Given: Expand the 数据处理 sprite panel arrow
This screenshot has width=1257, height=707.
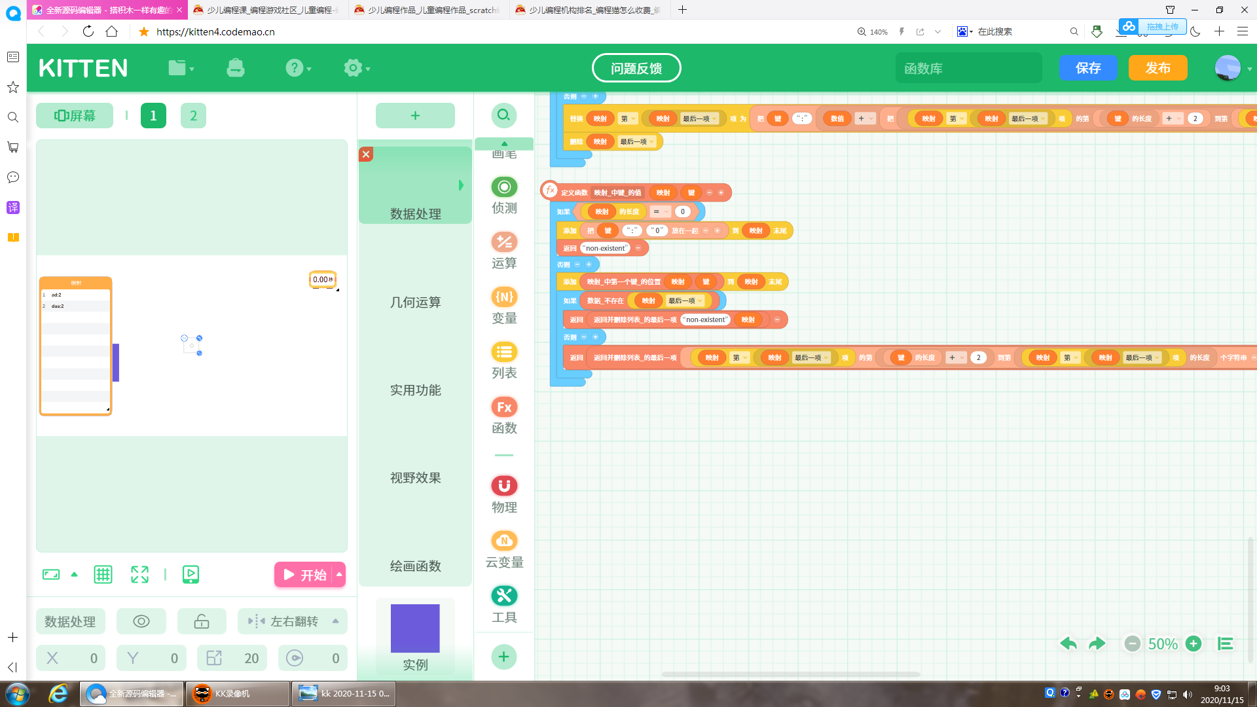Looking at the screenshot, I should pos(461,185).
